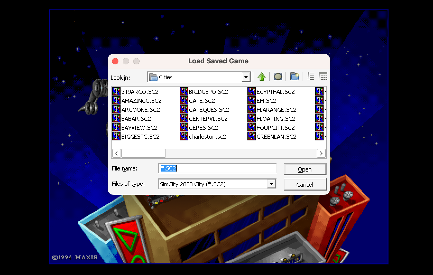Screen dimensions: 433x275
Task: Select the BRIDGEPO.SC2 file icon
Action: (x=184, y=92)
